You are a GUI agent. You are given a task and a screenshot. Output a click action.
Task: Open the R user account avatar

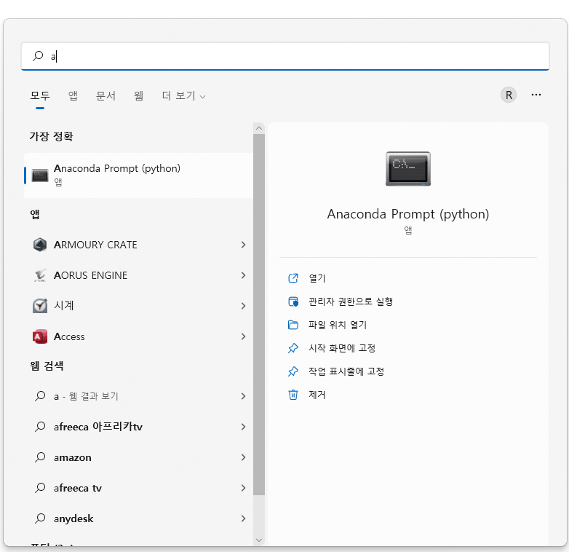point(509,95)
